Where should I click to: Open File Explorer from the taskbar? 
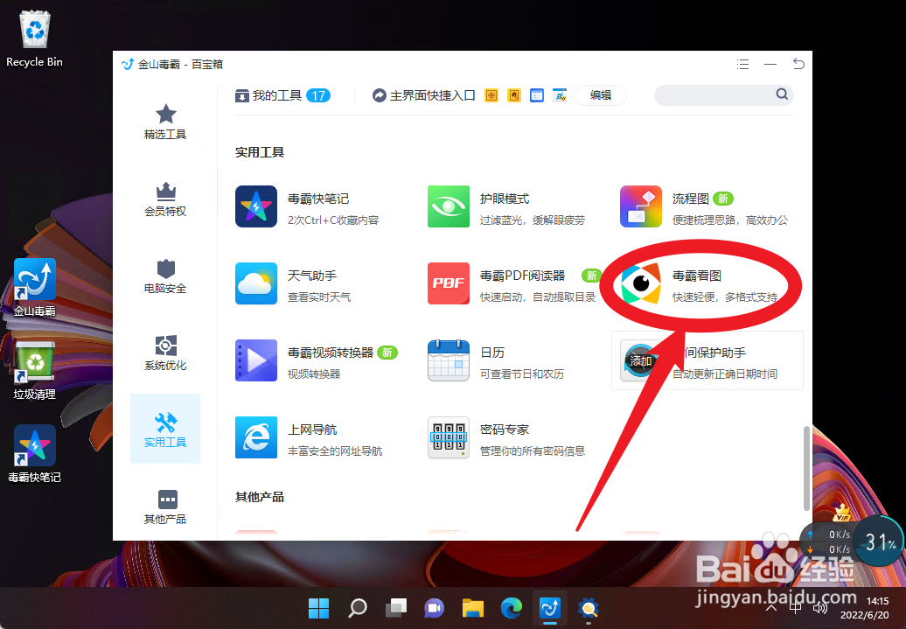tap(473, 608)
